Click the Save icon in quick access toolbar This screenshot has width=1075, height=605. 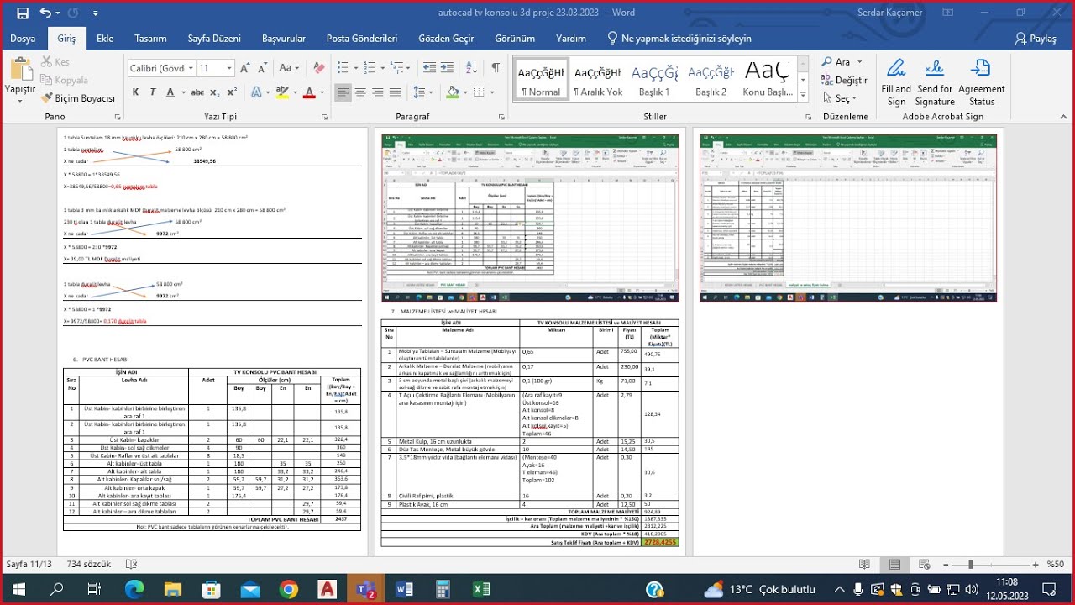[23, 13]
